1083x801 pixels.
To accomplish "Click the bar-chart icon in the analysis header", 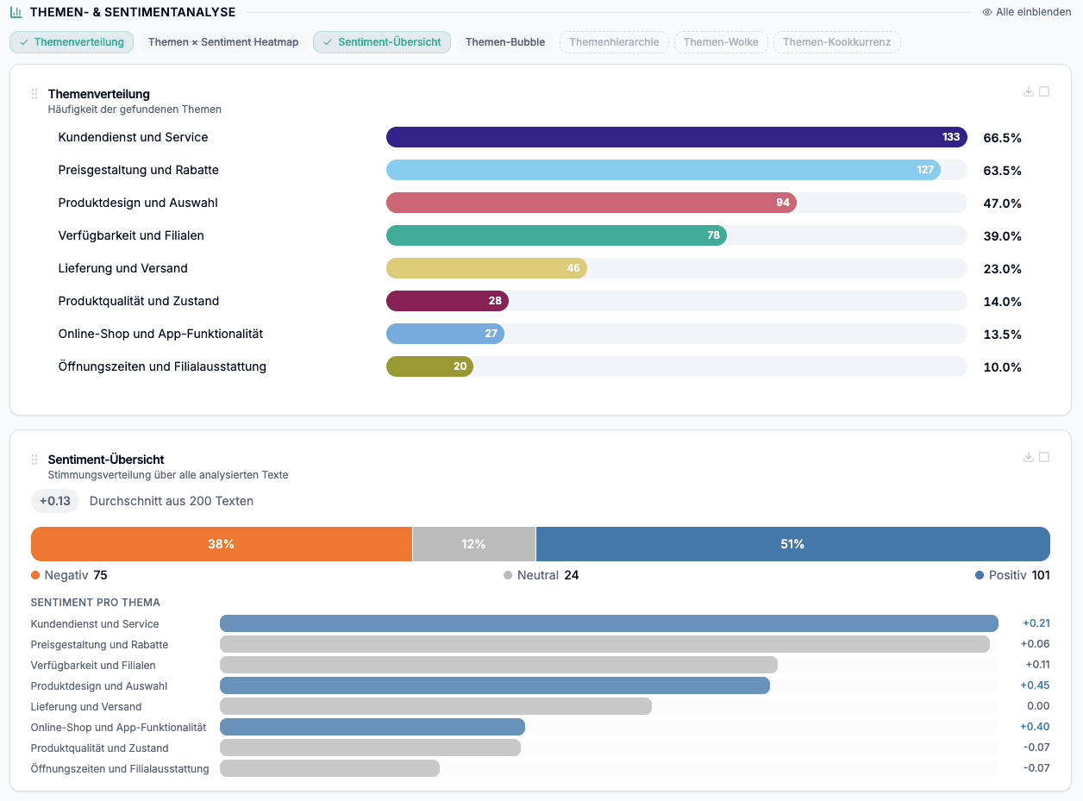I will pyautogui.click(x=13, y=12).
